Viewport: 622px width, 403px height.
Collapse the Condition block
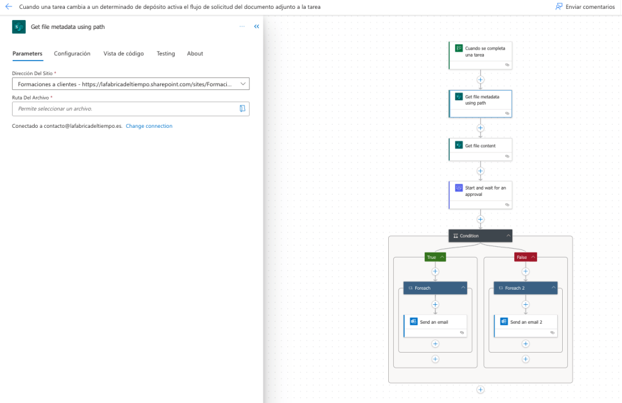[x=508, y=236]
